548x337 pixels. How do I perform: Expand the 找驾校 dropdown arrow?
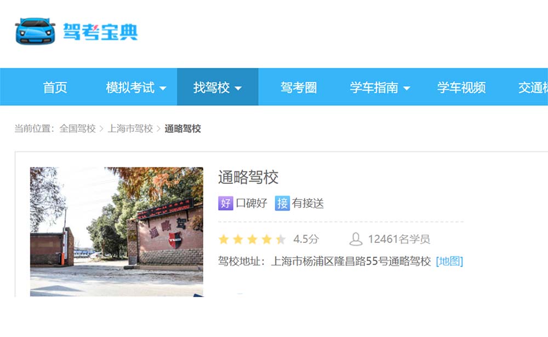pos(238,88)
